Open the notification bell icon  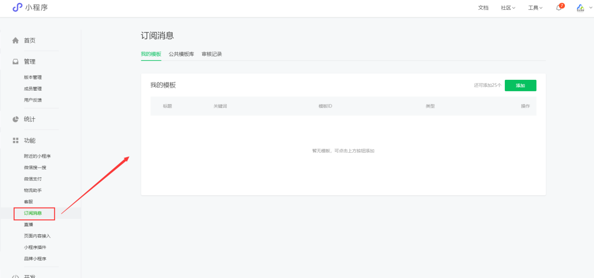tap(559, 8)
